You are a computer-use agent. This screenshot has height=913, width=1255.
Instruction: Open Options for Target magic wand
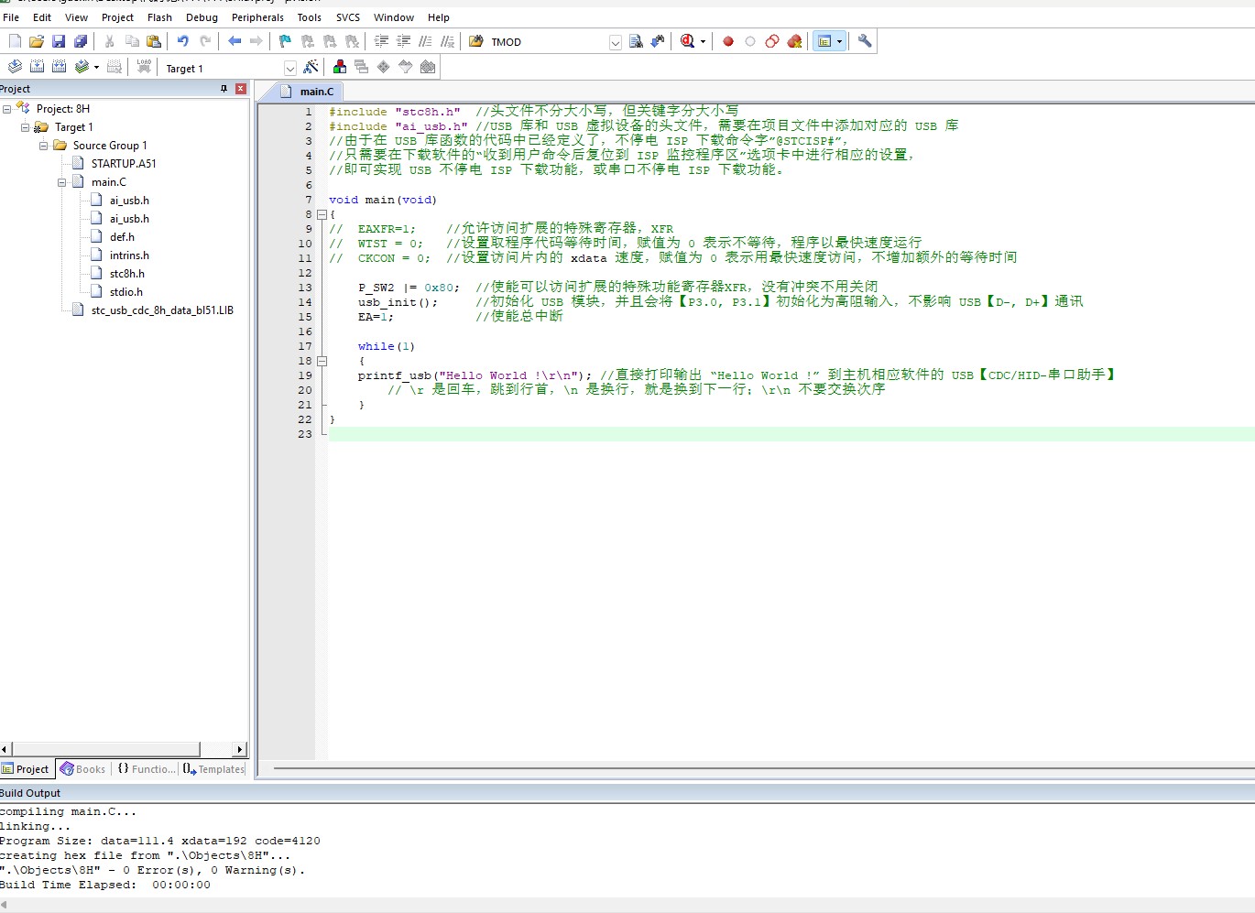coord(311,67)
